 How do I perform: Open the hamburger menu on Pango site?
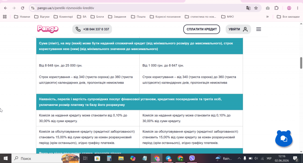pyautogui.click(x=258, y=29)
